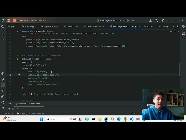Show hidden editor tabs chevron
Screen dimensions: 186x140
pos(174,27)
